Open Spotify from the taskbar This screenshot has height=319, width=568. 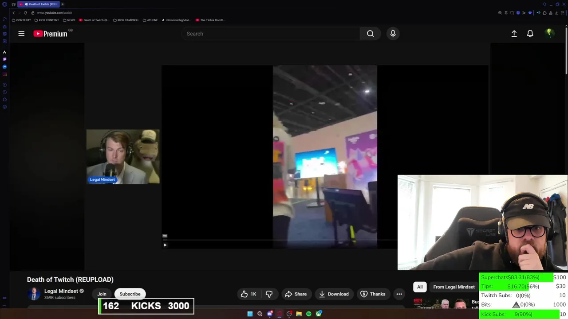click(x=308, y=314)
